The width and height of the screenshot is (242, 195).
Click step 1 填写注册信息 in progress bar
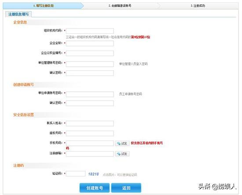(x=44, y=6)
